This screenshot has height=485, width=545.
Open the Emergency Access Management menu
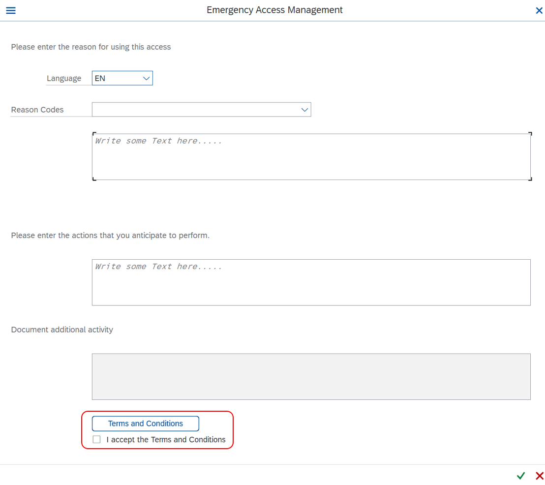10,10
